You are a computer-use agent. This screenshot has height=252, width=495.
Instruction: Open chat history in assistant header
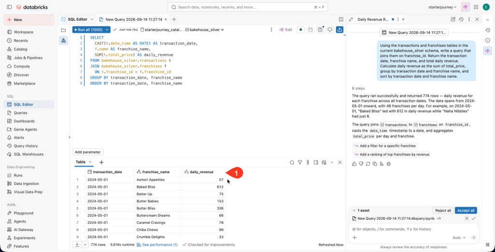pyautogui.click(x=461, y=19)
